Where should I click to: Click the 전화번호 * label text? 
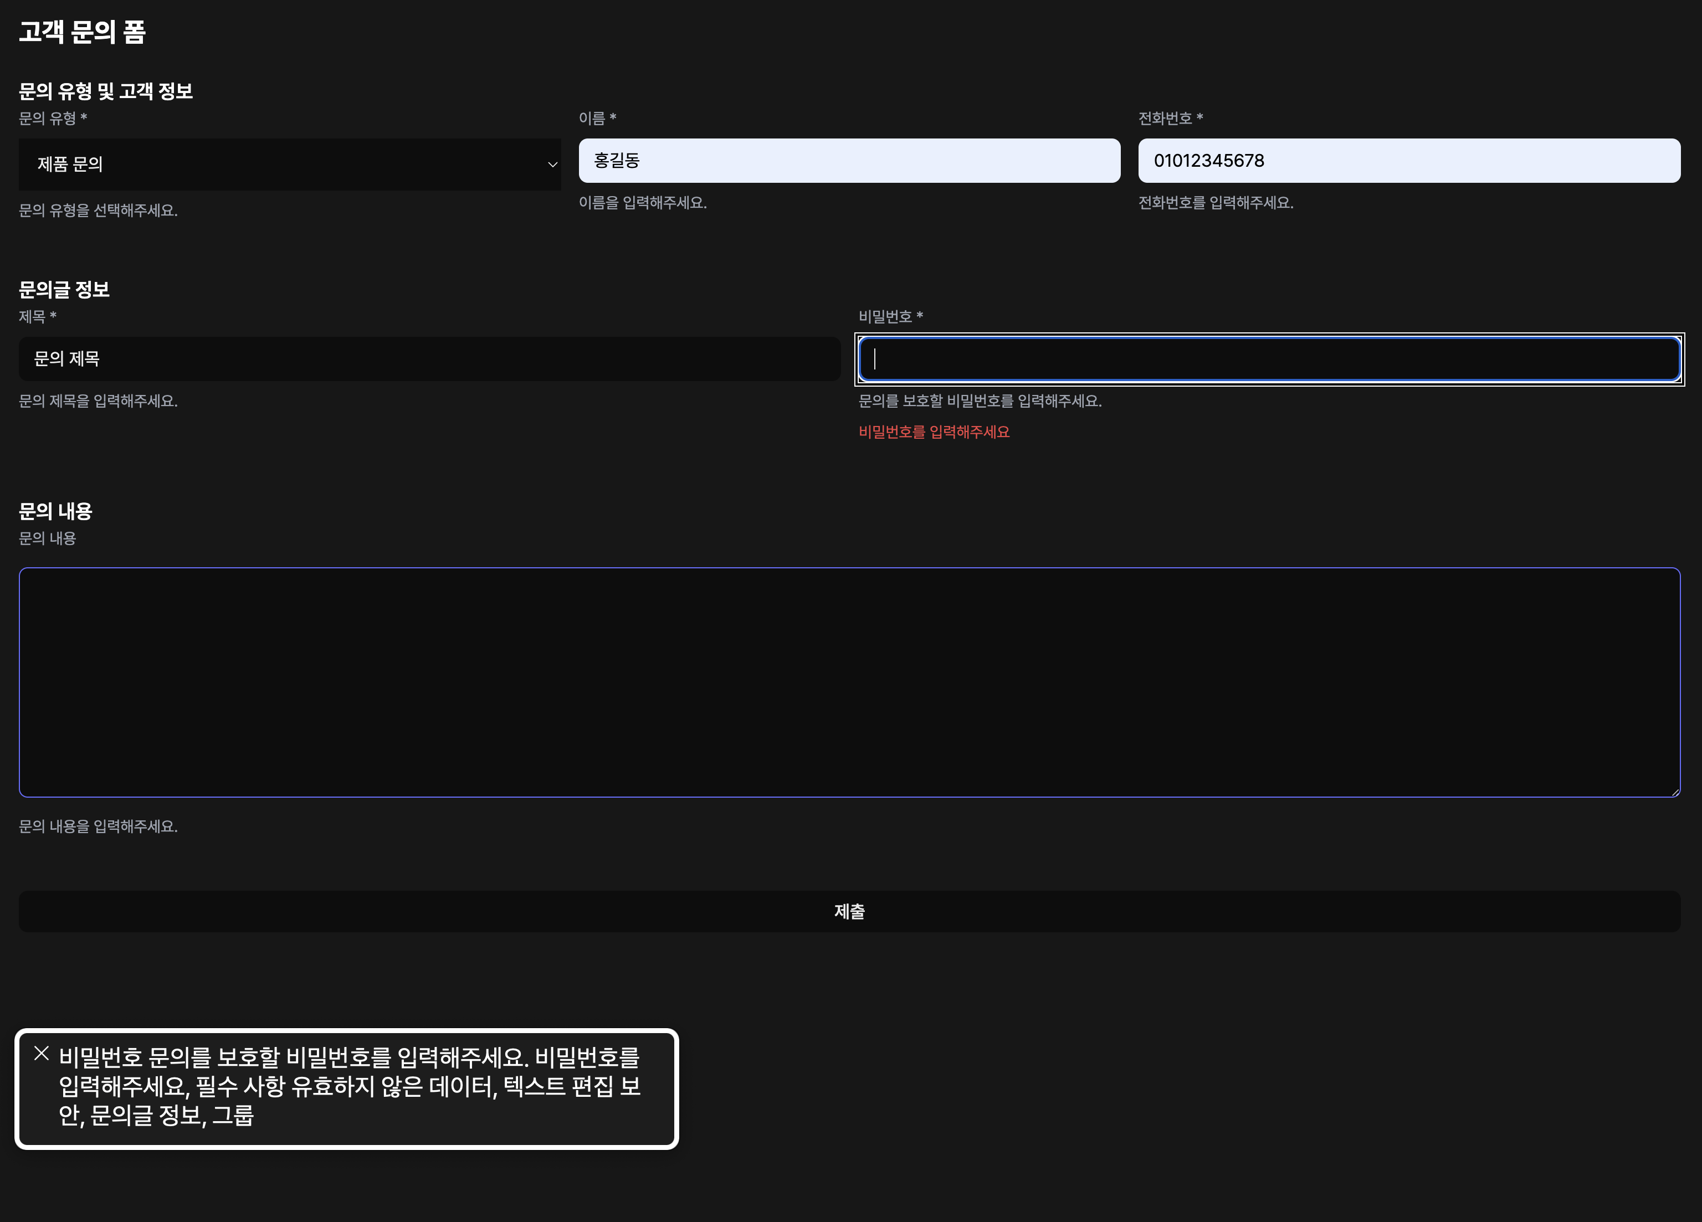point(1170,119)
